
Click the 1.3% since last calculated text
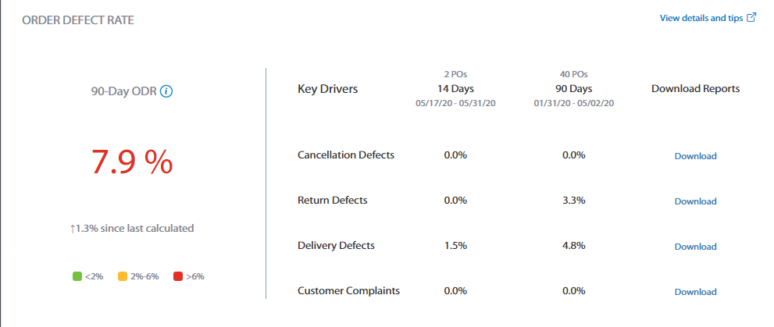[132, 229]
